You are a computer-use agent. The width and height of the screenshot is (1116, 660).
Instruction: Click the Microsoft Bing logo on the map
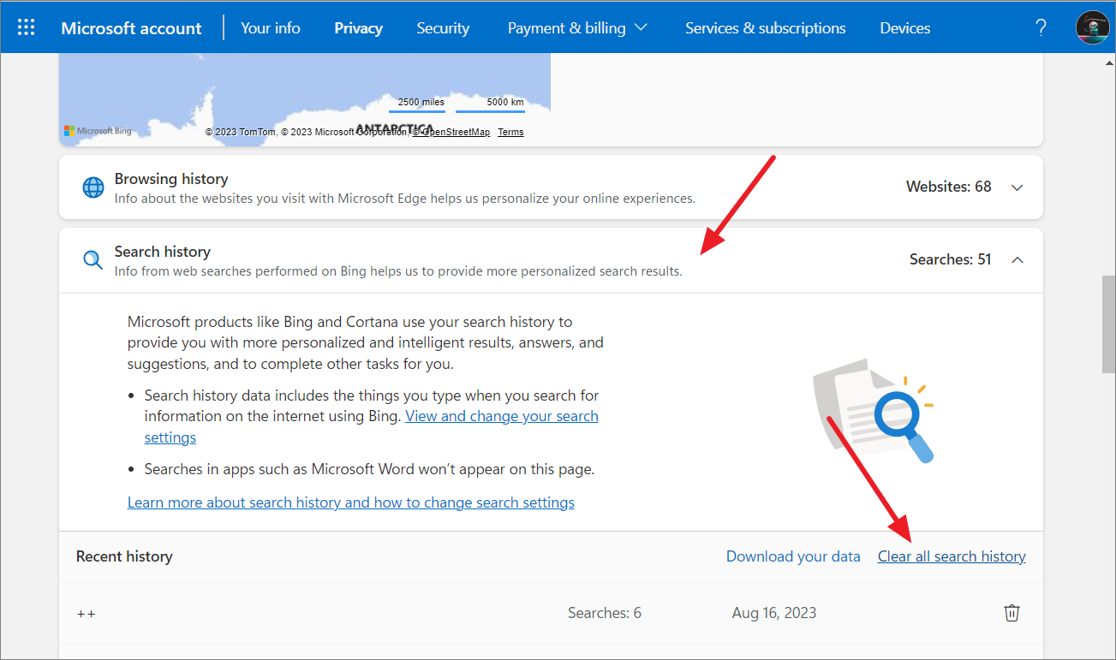coord(98,131)
